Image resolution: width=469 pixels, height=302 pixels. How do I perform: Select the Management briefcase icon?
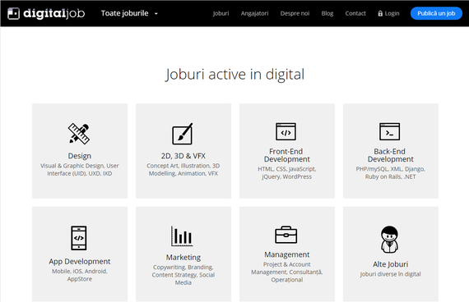point(286,235)
